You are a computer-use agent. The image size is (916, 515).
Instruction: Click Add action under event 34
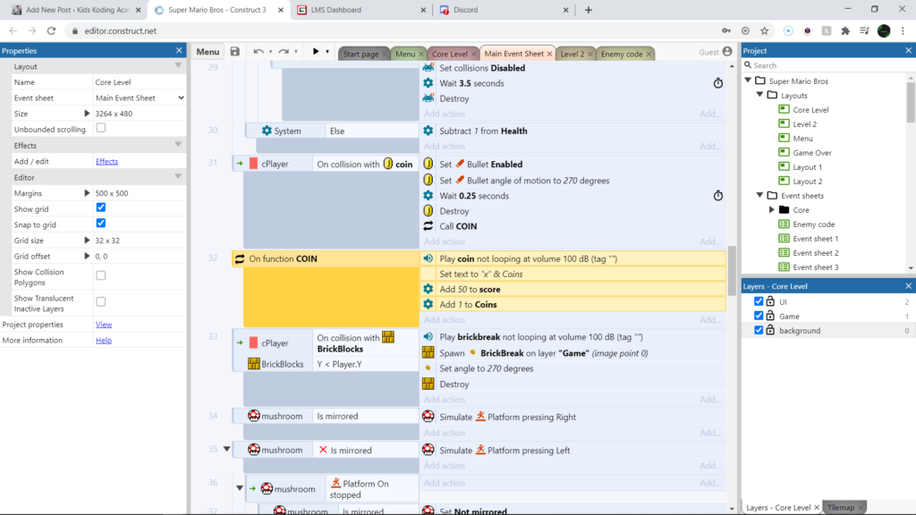coord(445,433)
